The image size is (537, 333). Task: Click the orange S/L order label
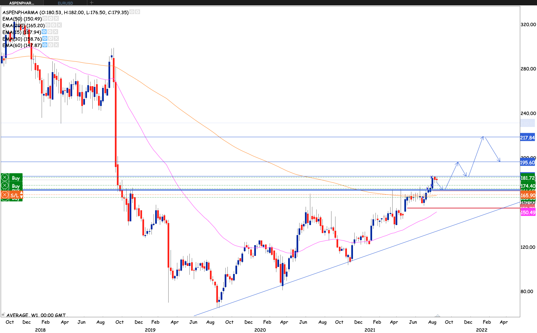click(x=14, y=196)
